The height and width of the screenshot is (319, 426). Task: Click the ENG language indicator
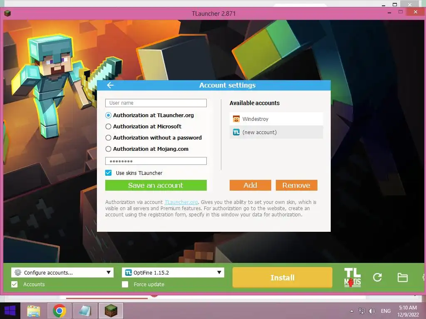pos(386,311)
